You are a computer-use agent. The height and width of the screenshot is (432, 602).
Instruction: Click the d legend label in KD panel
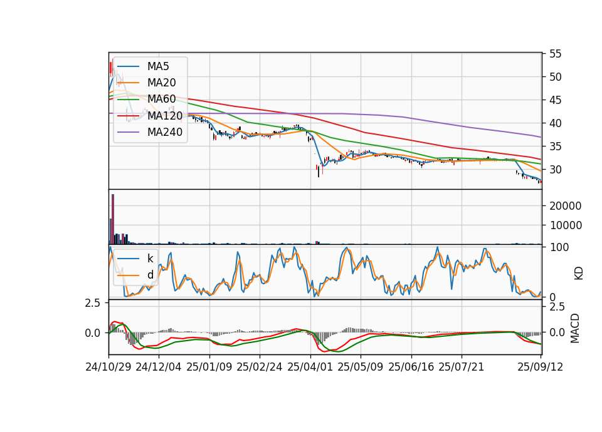[150, 274]
